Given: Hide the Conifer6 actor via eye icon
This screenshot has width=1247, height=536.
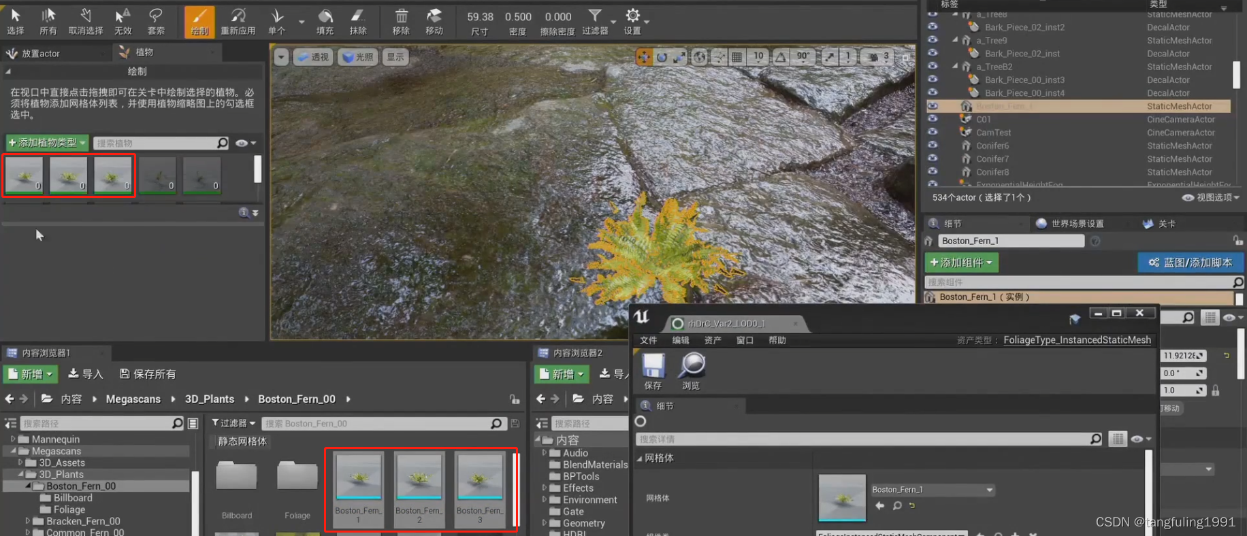Looking at the screenshot, I should pyautogui.click(x=933, y=145).
